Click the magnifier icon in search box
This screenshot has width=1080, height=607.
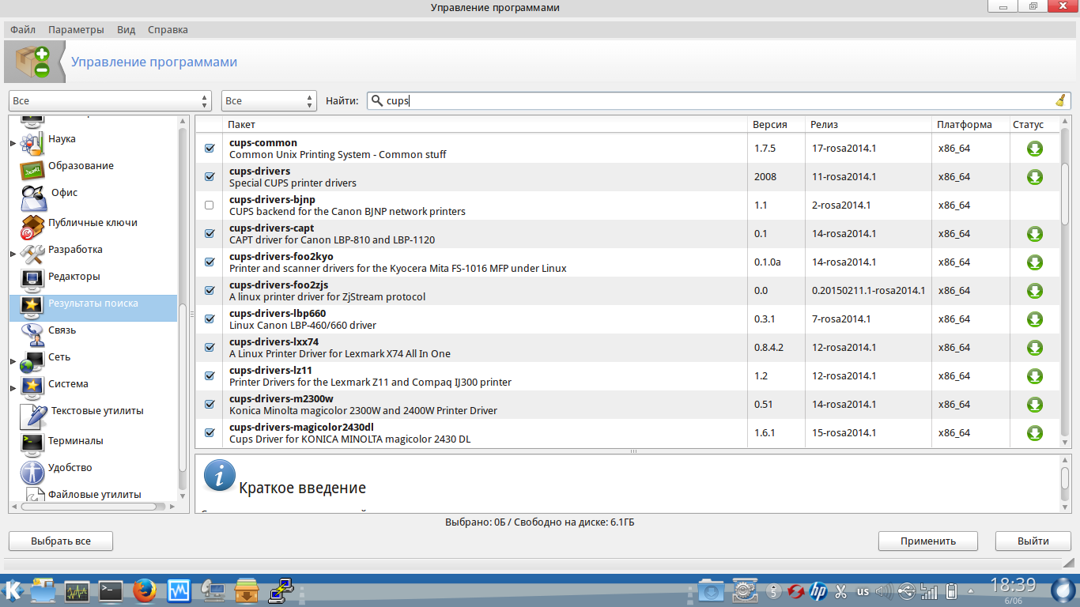[x=377, y=100]
